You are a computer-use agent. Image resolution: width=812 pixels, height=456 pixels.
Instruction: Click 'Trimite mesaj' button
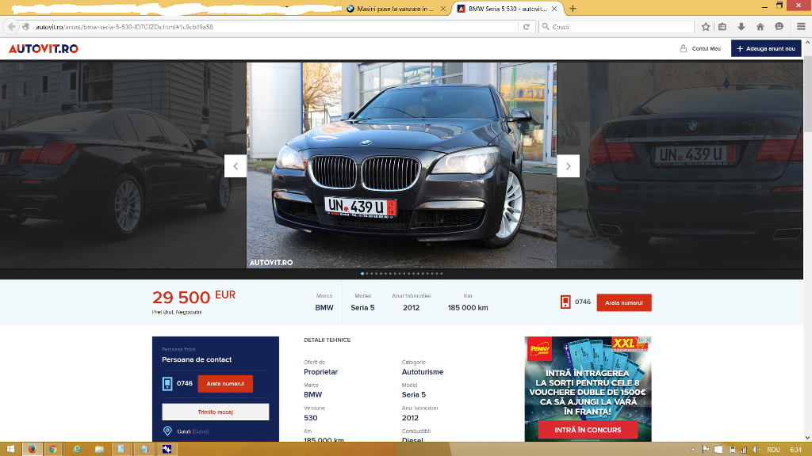(x=215, y=412)
